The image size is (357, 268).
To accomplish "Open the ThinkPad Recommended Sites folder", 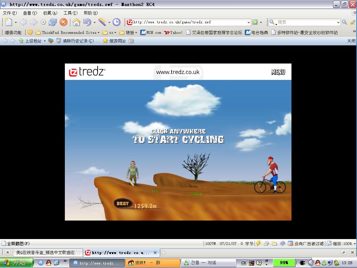I will [x=67, y=32].
